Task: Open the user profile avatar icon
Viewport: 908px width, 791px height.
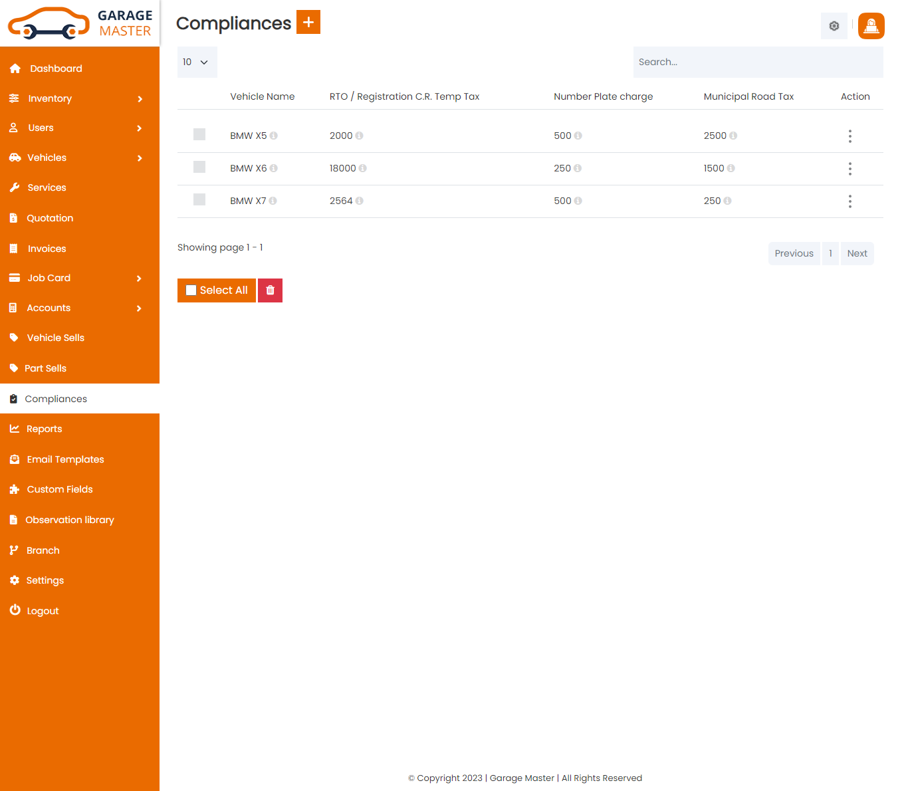Action: pyautogui.click(x=871, y=26)
